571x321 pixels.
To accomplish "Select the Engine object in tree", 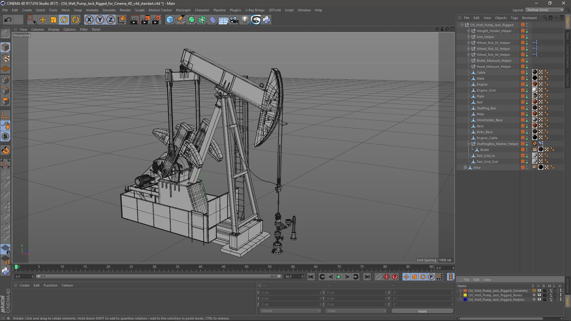I will coord(482,84).
